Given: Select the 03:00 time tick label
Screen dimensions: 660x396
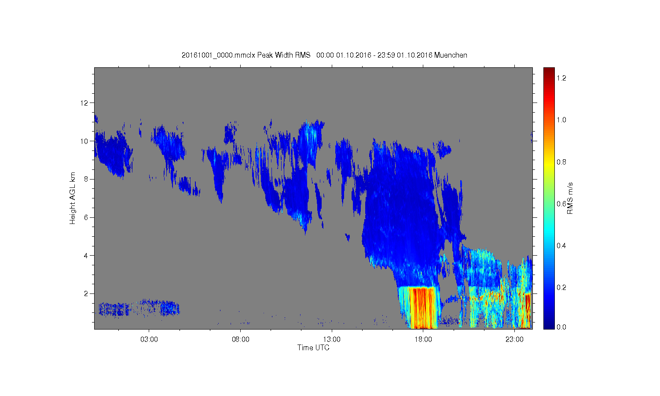Looking at the screenshot, I should 149,340.
